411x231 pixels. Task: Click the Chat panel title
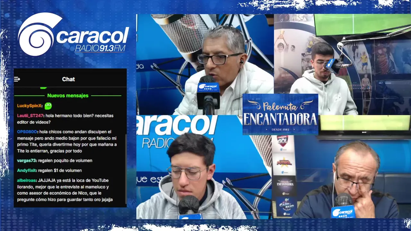(x=68, y=79)
